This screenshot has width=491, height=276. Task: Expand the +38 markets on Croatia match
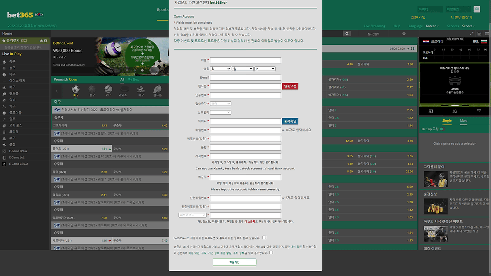click(x=410, y=49)
